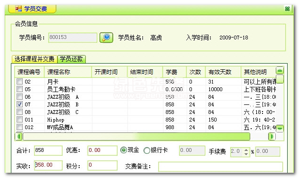Click the vertical scrollbar up arrow
This screenshot has width=299, height=178.
(280, 70)
